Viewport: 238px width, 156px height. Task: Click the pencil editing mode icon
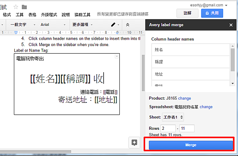click(113, 25)
